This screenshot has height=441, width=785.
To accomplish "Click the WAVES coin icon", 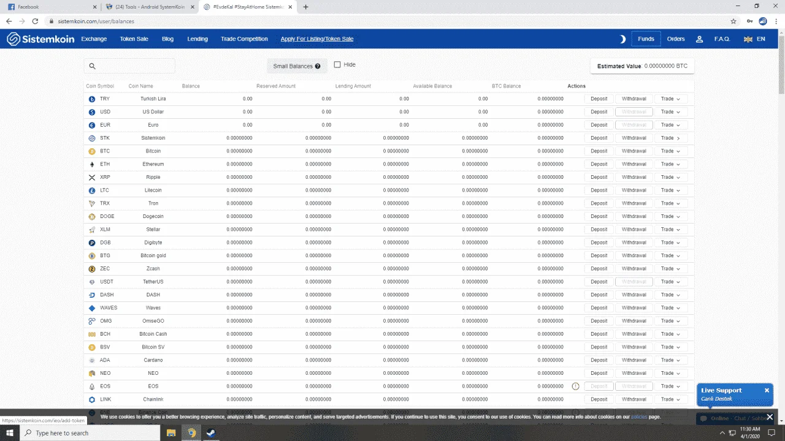I will pyautogui.click(x=92, y=308).
